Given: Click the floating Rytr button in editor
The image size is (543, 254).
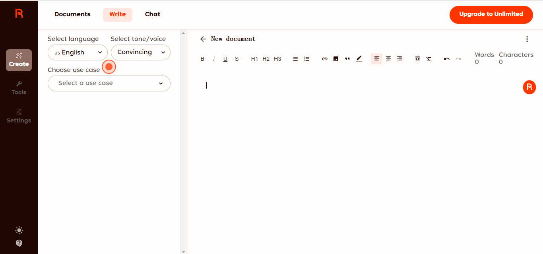Looking at the screenshot, I should (529, 87).
